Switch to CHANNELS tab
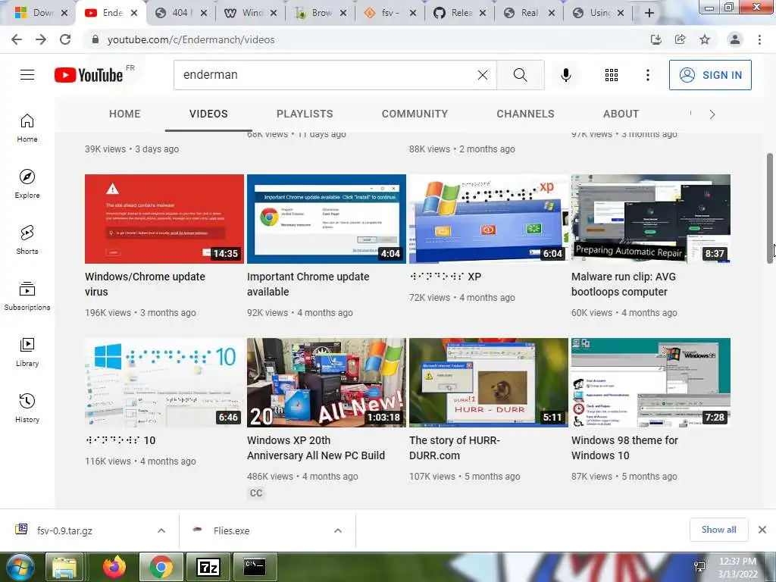This screenshot has width=776, height=582. click(526, 114)
